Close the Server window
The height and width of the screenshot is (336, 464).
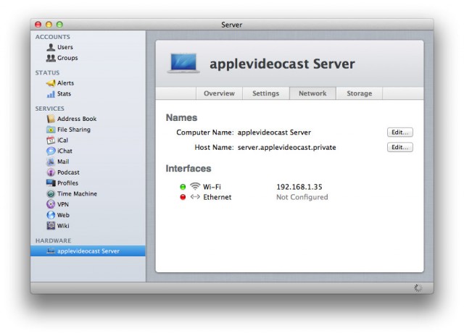38,25
